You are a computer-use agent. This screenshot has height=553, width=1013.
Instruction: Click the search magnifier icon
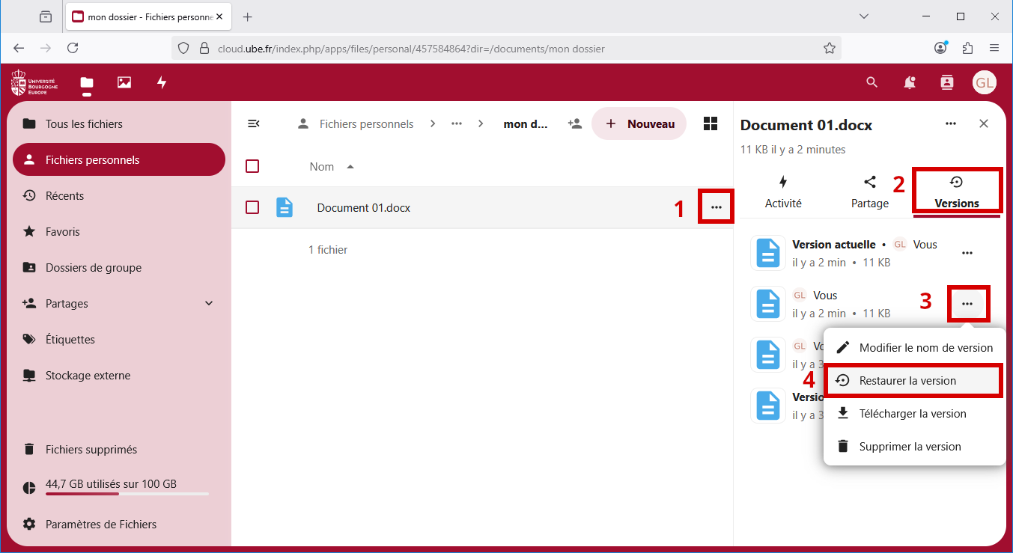pyautogui.click(x=871, y=82)
